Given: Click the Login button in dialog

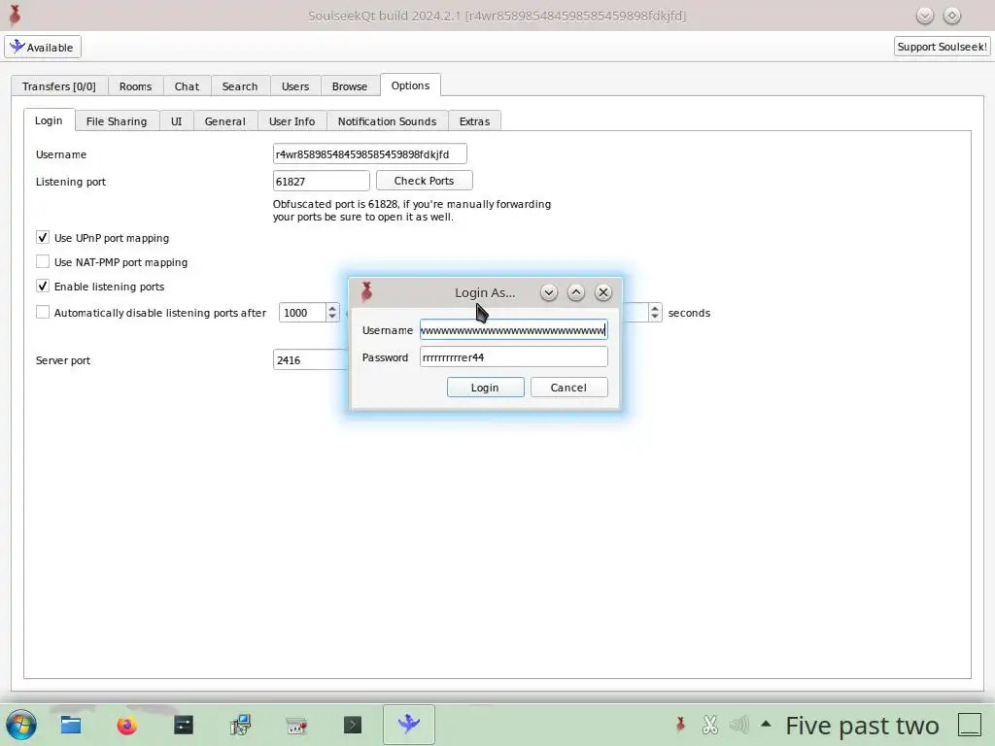Looking at the screenshot, I should tap(486, 388).
